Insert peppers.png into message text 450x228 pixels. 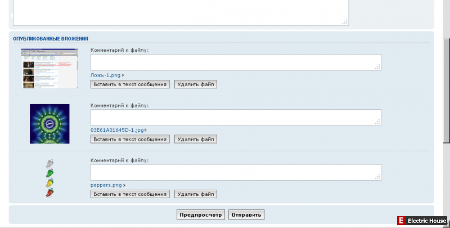pos(130,194)
